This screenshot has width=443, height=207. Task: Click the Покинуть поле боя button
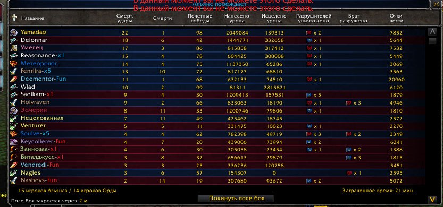tap(236, 199)
